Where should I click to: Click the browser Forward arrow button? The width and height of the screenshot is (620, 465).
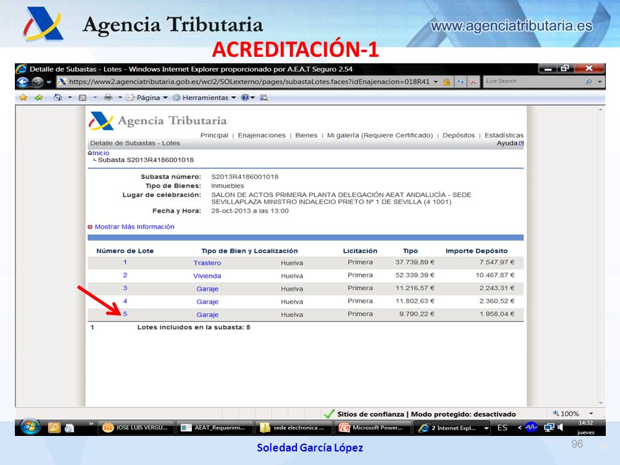37,82
